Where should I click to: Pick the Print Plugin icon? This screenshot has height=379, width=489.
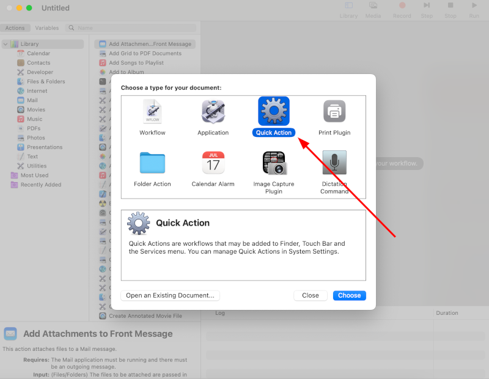334,112
